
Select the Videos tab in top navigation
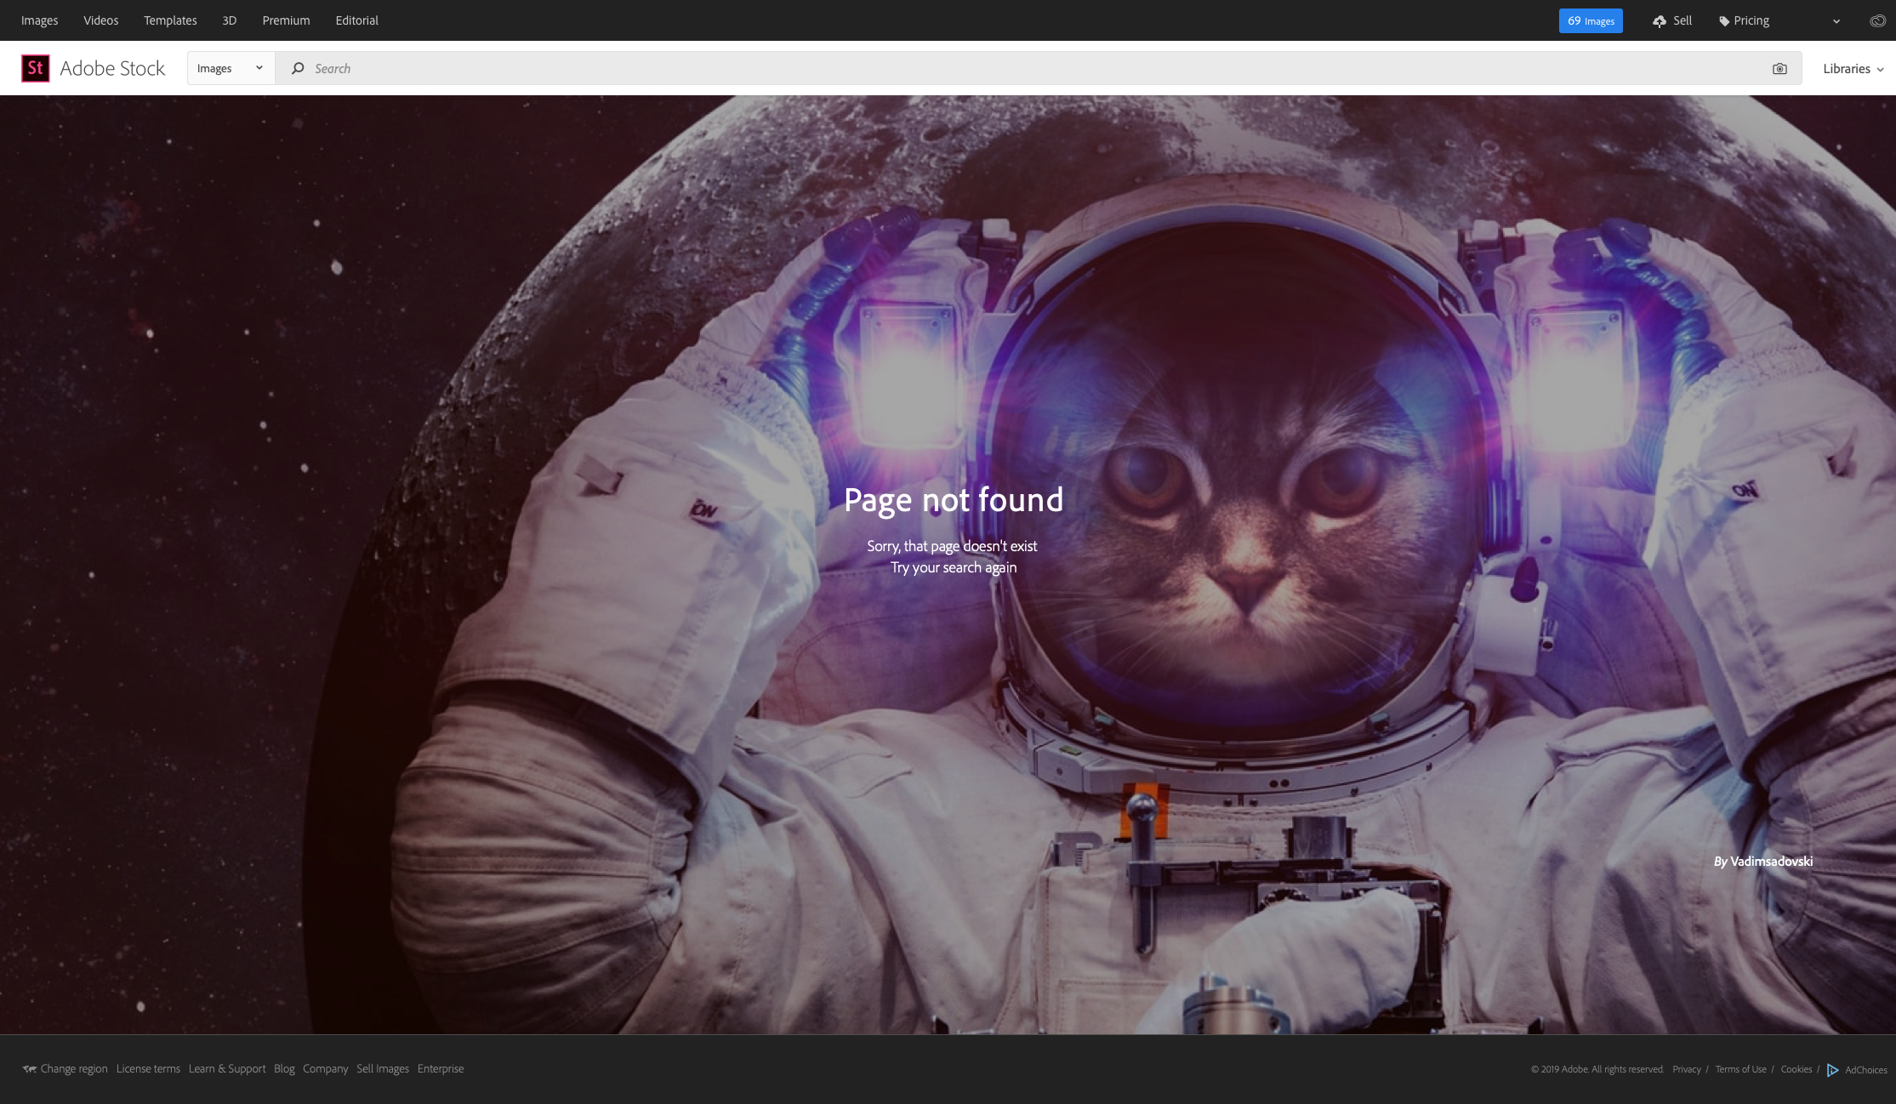[101, 20]
